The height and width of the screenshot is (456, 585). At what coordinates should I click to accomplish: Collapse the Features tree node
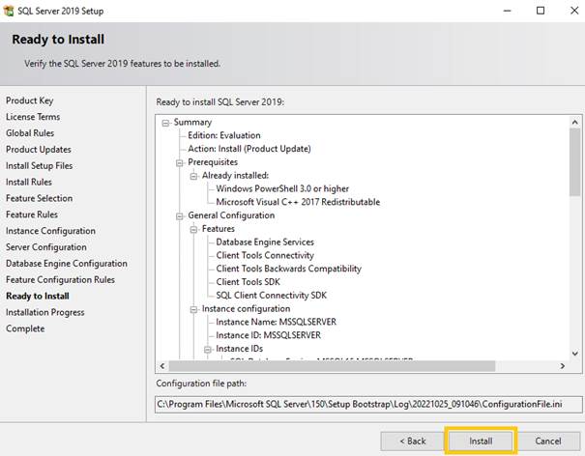click(192, 229)
